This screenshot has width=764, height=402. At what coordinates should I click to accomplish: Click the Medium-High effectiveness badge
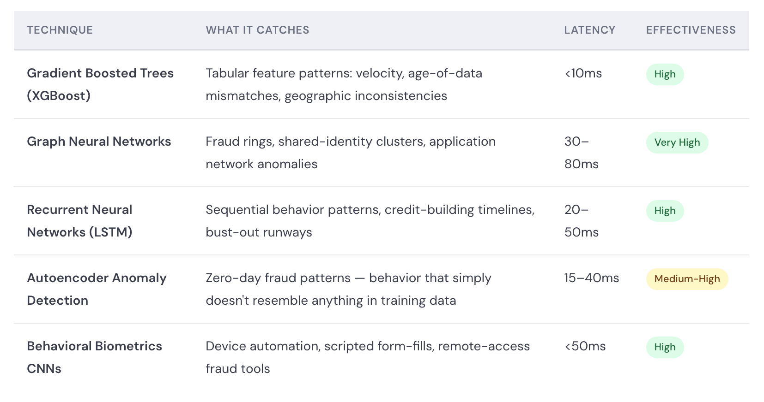(x=687, y=279)
